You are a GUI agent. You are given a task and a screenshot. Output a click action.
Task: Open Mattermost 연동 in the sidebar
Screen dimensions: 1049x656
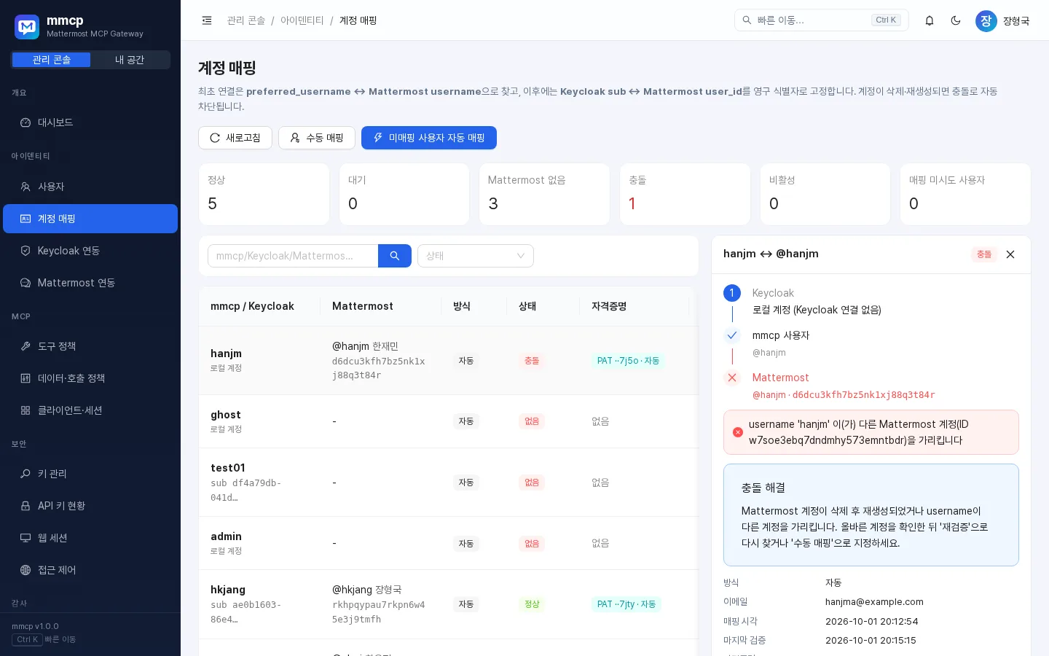click(90, 283)
